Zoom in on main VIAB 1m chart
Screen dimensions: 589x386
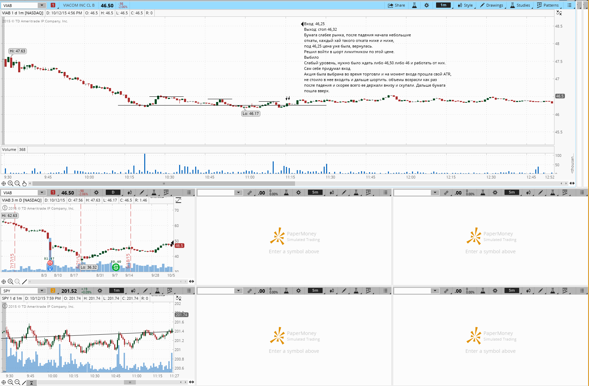(10, 183)
